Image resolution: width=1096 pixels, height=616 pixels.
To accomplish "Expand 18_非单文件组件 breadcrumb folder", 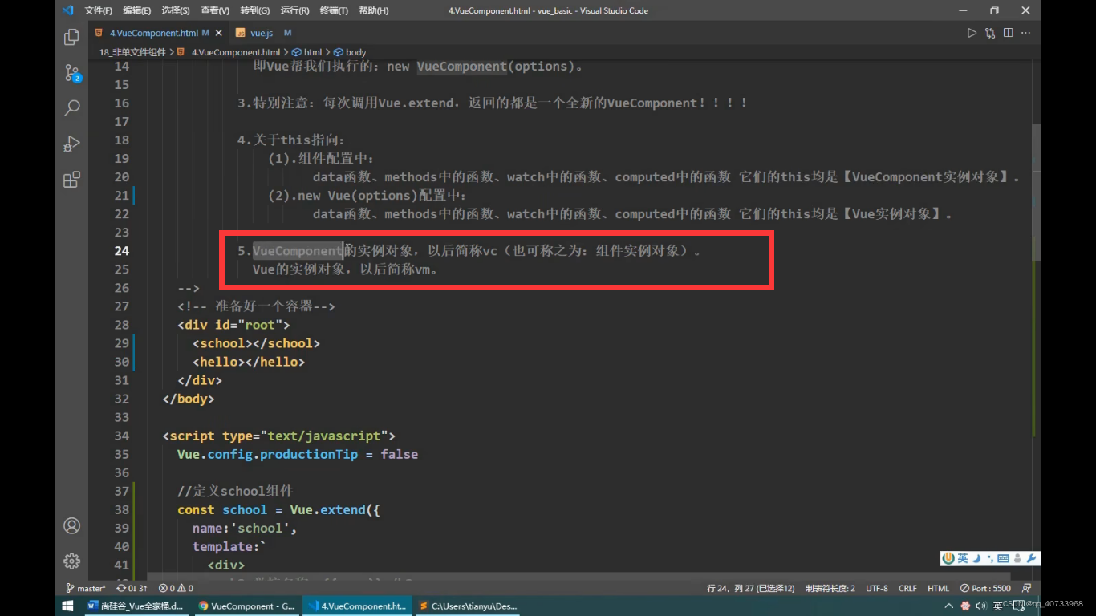I will (132, 52).
